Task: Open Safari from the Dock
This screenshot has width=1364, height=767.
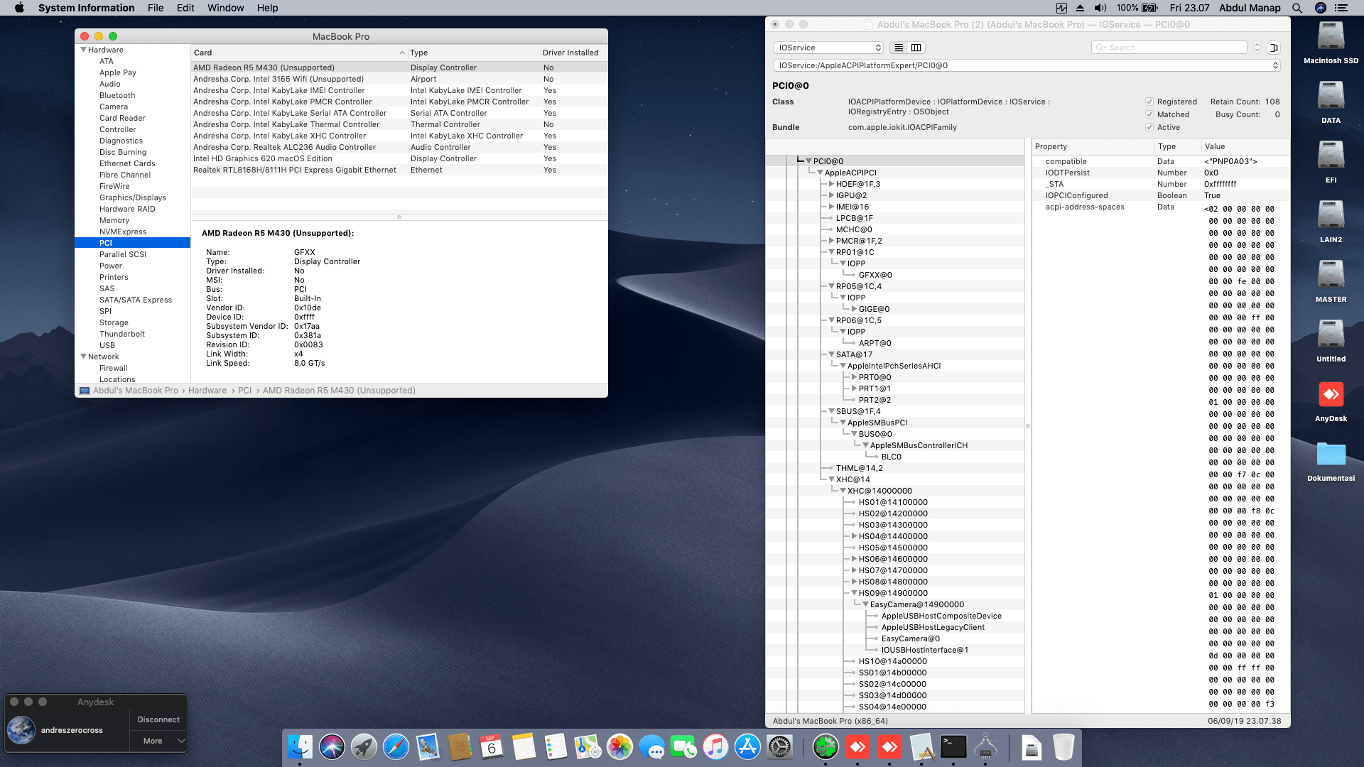Action: [x=396, y=746]
